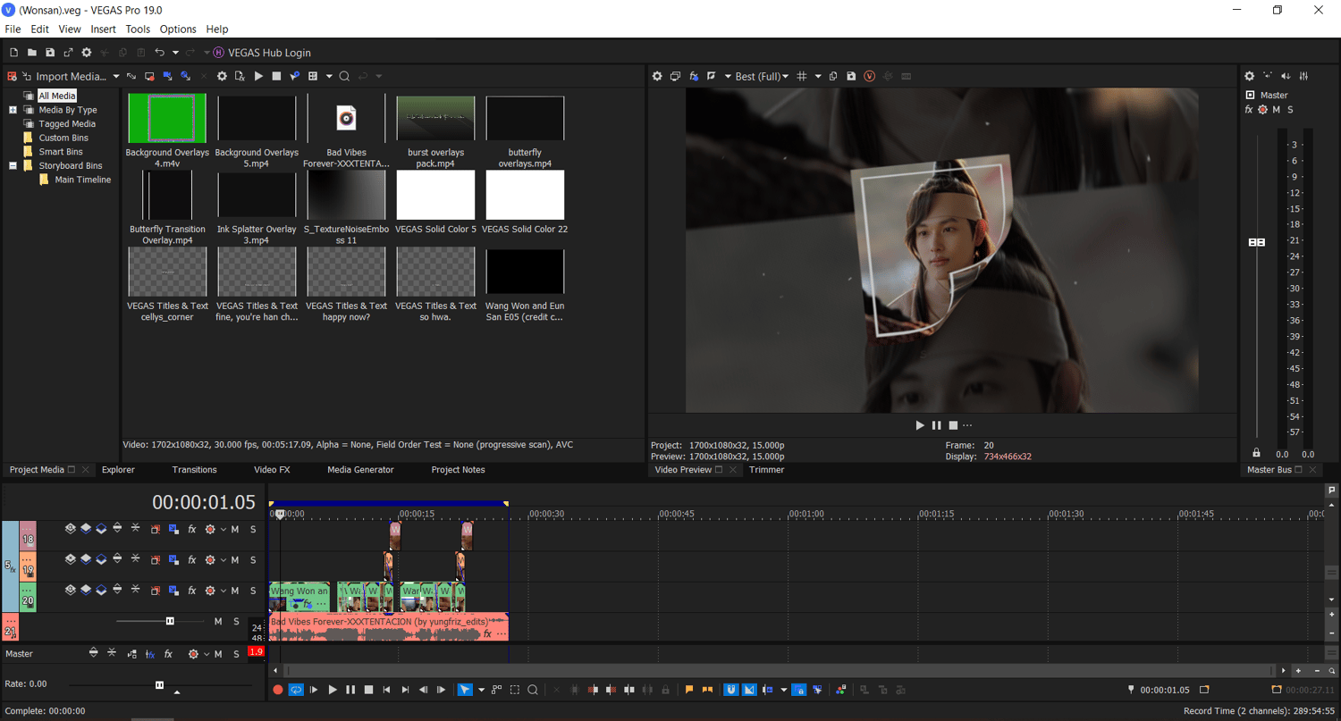Adjust the volume slider on audio track 21
Viewport: 1341px width, 721px height.
170,621
